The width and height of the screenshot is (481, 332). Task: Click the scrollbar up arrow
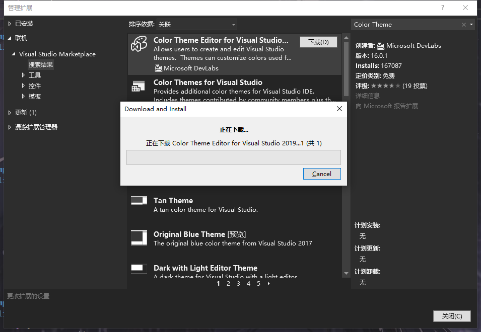346,38
